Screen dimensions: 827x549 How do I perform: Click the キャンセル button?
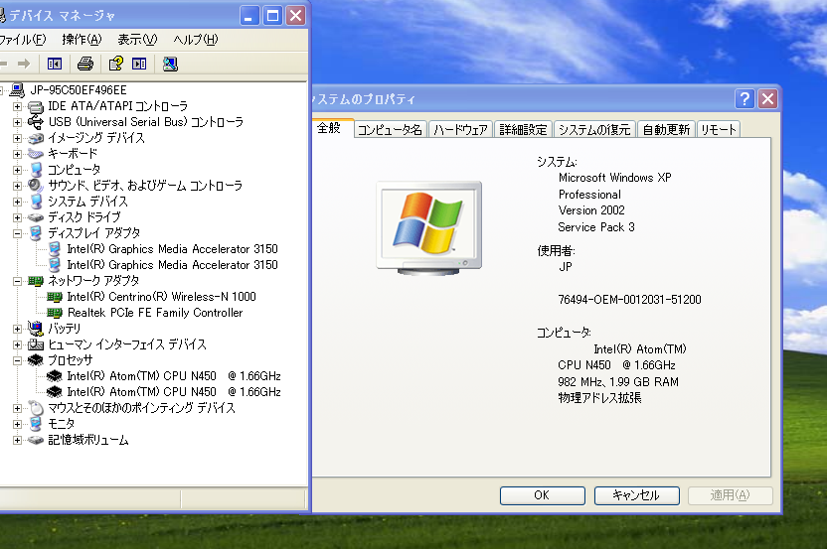[x=636, y=495]
